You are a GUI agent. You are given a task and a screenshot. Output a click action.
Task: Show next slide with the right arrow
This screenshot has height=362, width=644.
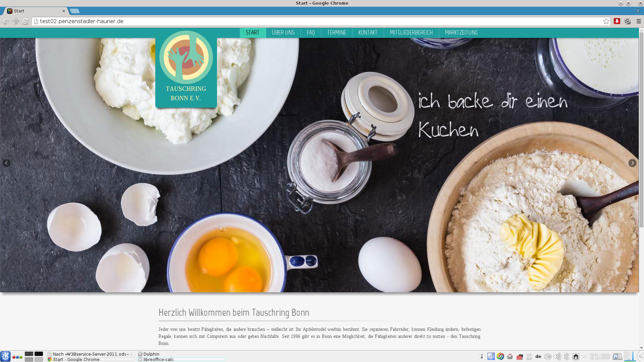tap(632, 163)
